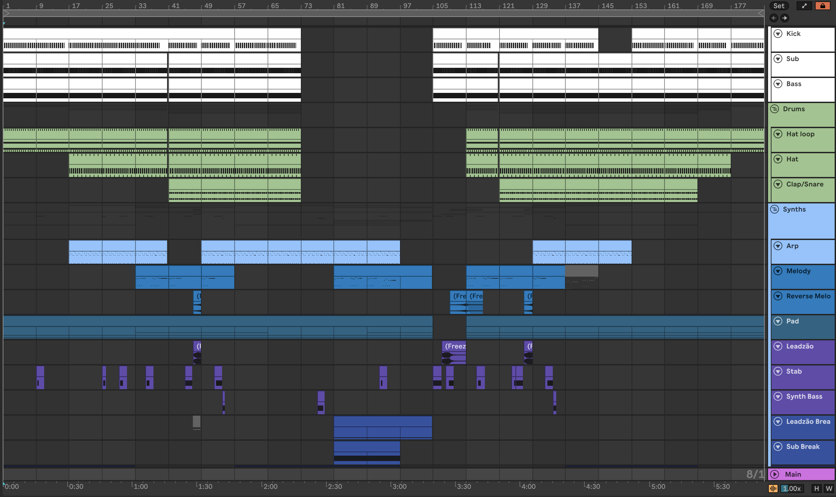Viewport: 836px width, 497px height.
Task: Fold the Clap/Snare track arrow
Action: pyautogui.click(x=778, y=184)
